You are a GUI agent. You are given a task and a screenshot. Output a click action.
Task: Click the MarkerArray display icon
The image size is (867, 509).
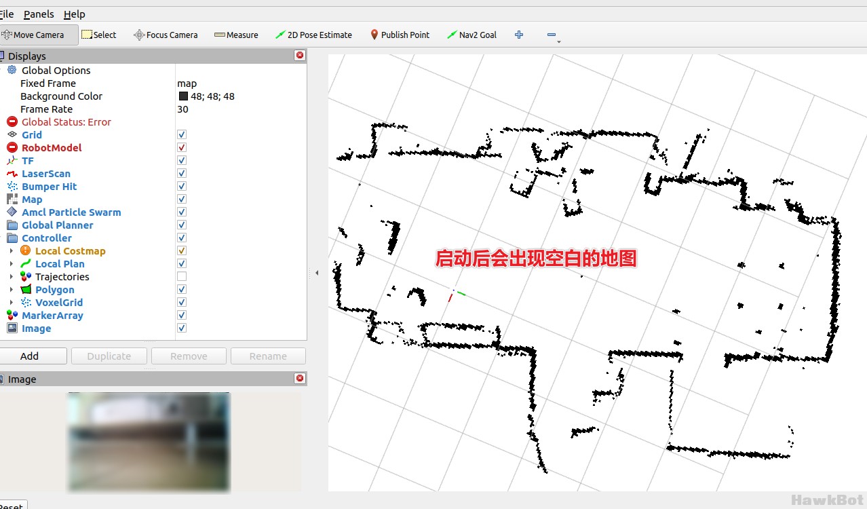(12, 315)
